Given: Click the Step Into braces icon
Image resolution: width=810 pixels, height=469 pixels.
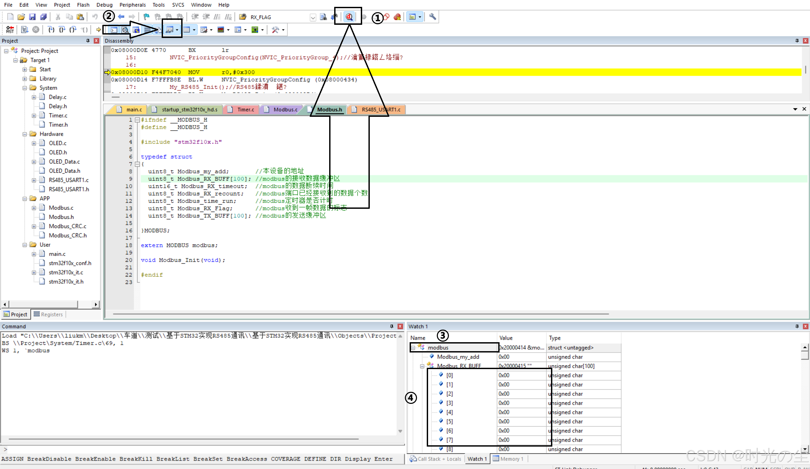Looking at the screenshot, I should [51, 30].
